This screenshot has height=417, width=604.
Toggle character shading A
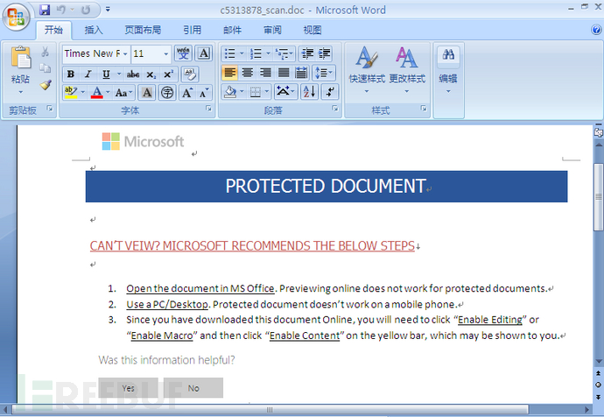pyautogui.click(x=147, y=93)
